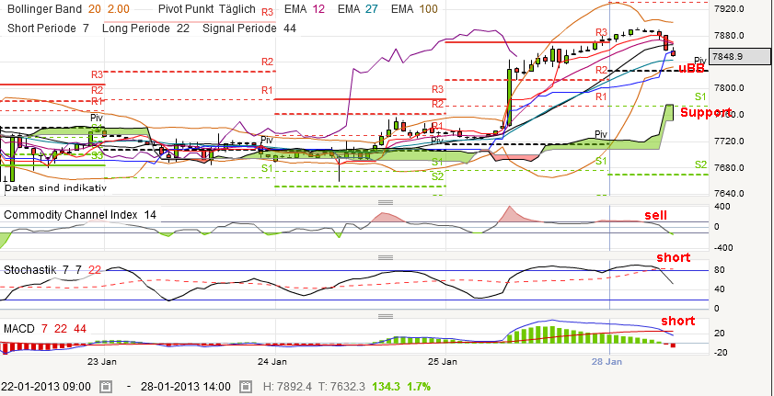
Task: Click the current price tag 7848.9
Action: pyautogui.click(x=739, y=56)
